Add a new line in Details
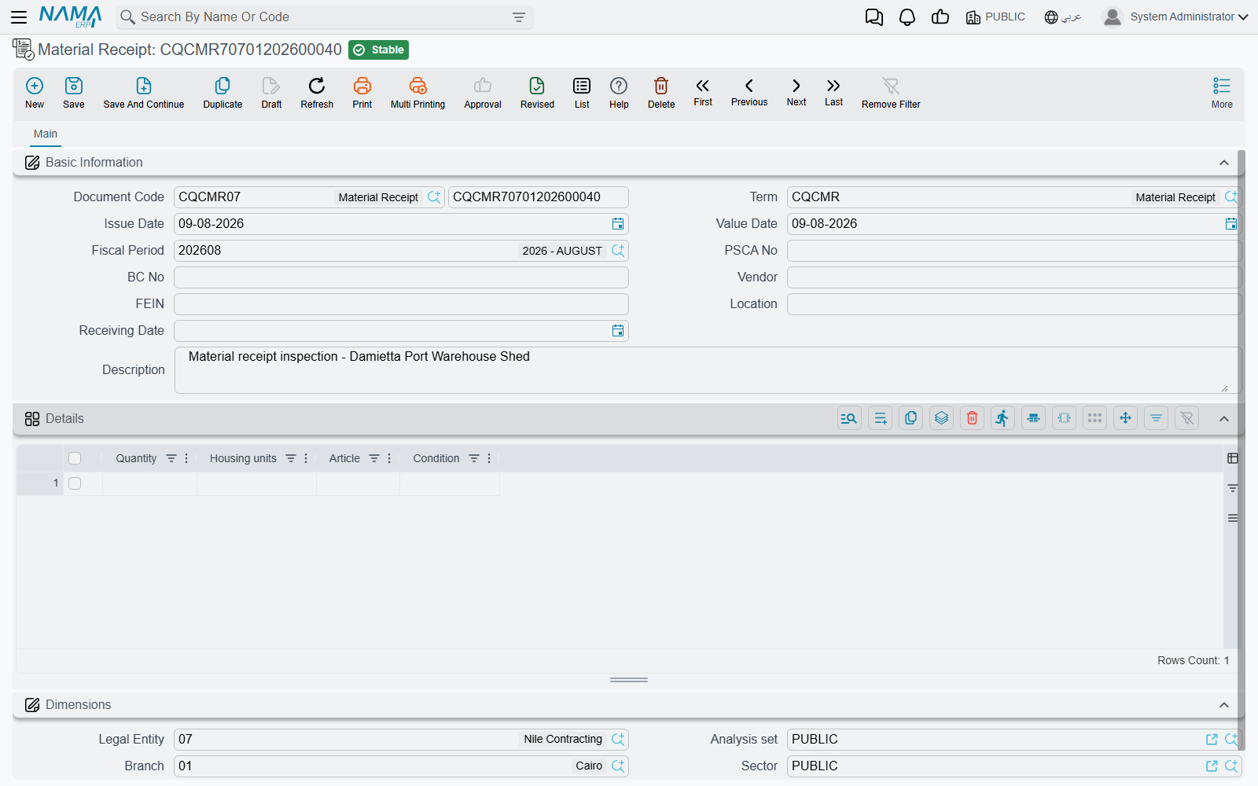 880,418
